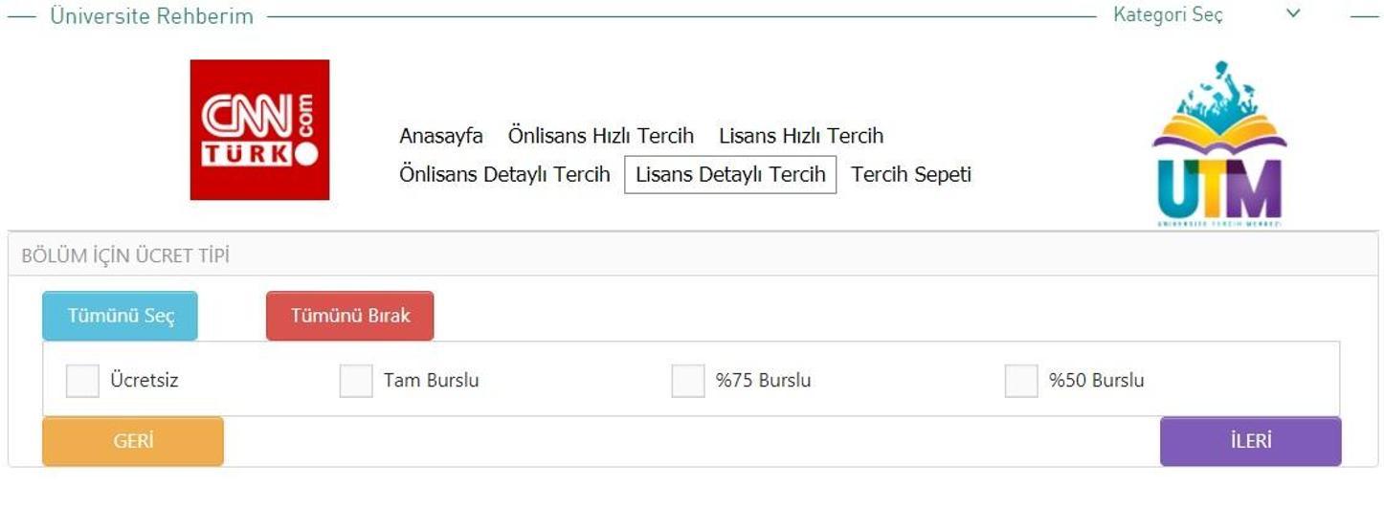Viewport: 1384px width, 531px height.
Task: Open Lisans Hızlı Tercih page
Action: click(x=801, y=136)
